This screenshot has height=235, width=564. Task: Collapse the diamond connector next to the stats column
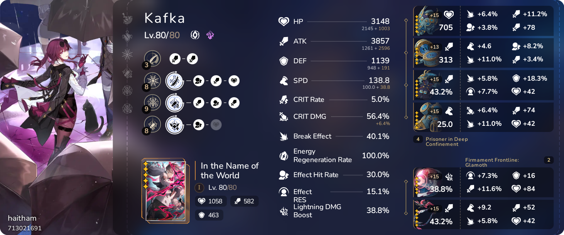coord(405,85)
